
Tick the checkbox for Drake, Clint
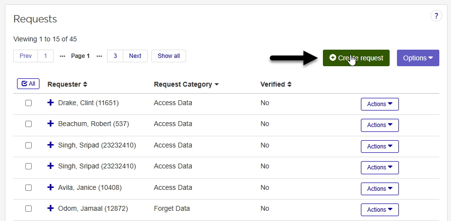click(x=28, y=103)
